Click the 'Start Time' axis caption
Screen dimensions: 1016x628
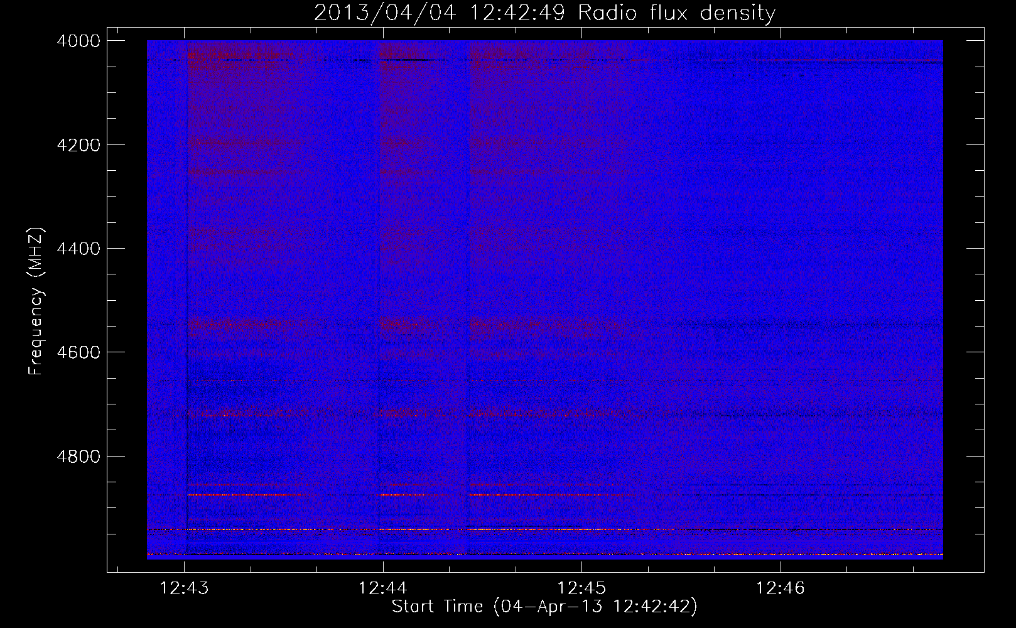[438, 606]
